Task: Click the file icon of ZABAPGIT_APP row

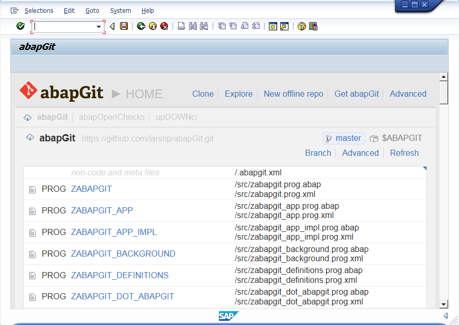Action: click(32, 211)
